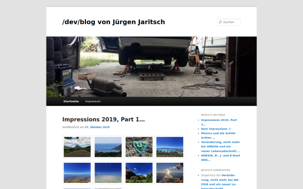The width and height of the screenshot is (303, 189).
Task: Click the Neueste Kommentare heading
Action: point(216,170)
